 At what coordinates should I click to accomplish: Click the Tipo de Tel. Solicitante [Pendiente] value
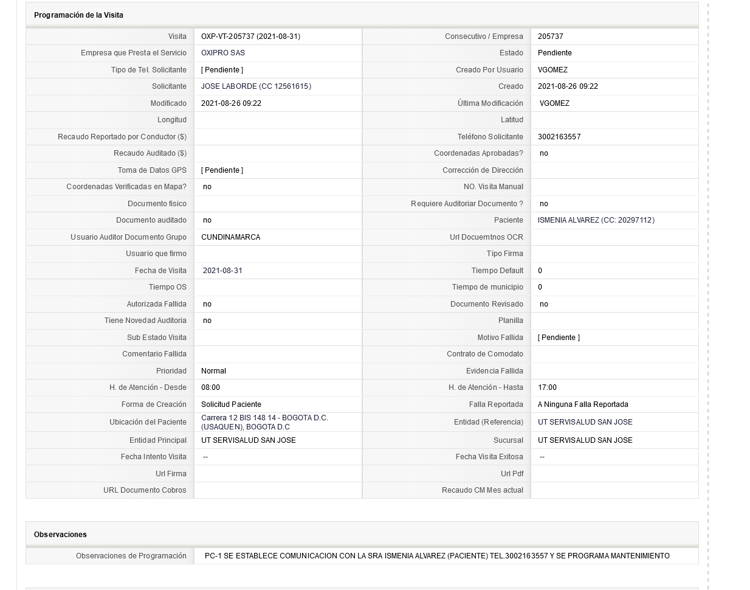222,70
